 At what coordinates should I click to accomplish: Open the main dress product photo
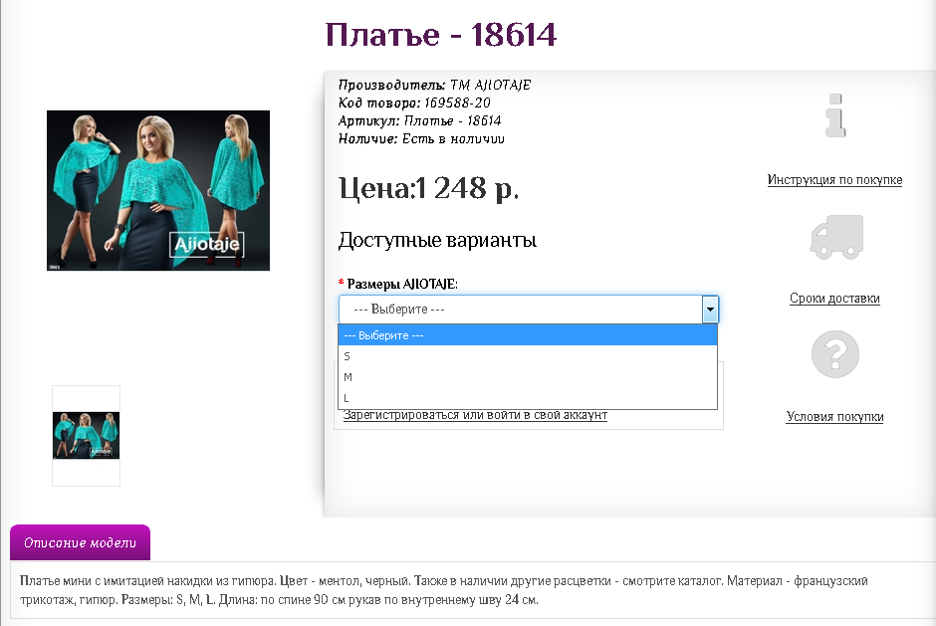(x=158, y=190)
